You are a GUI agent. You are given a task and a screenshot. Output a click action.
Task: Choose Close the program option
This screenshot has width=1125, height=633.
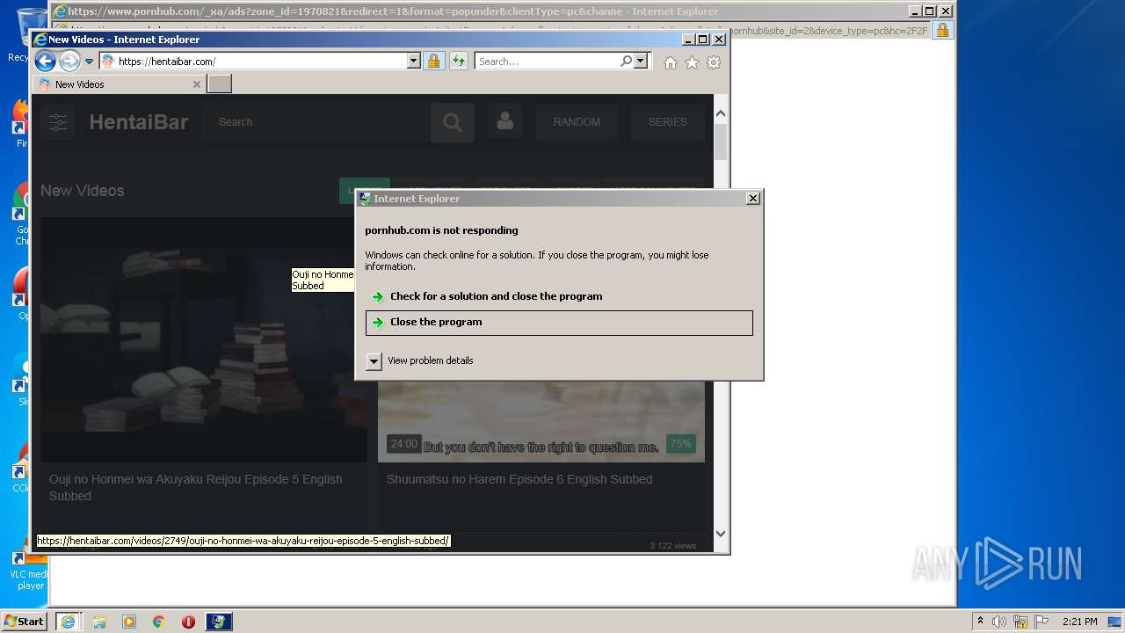pos(559,323)
